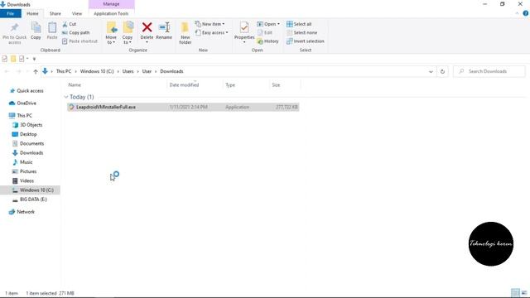Click the red Delete icon

tap(147, 27)
